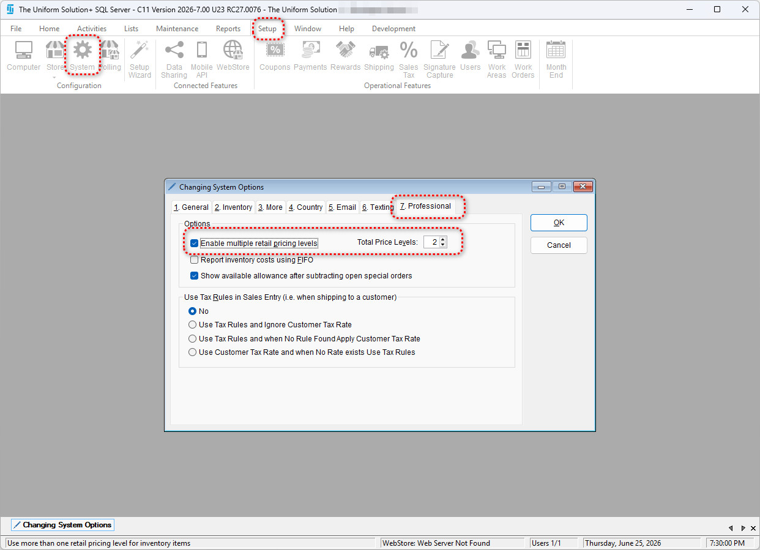Click next window arrow in bottom bar
The width and height of the screenshot is (760, 550).
[743, 527]
